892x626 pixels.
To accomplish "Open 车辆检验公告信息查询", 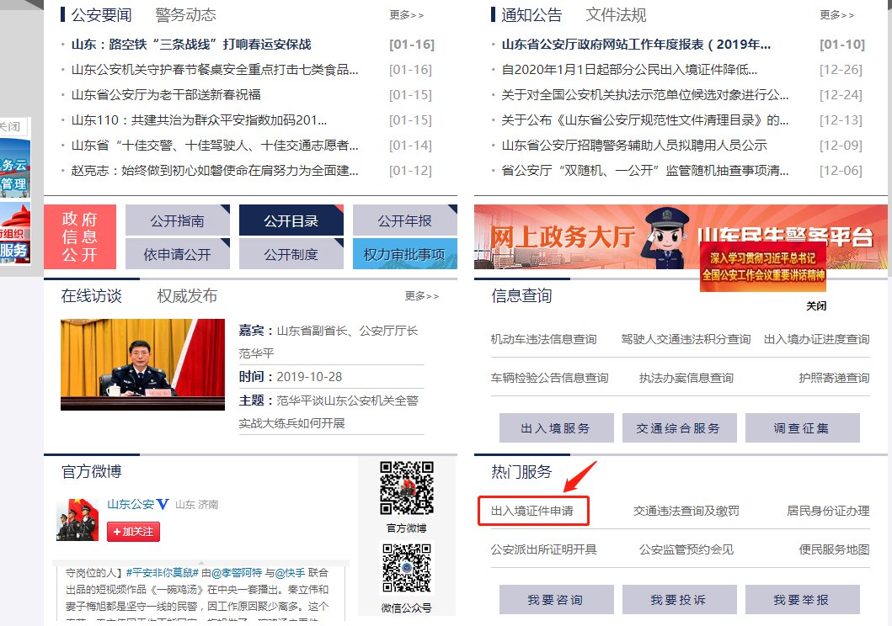I will click(549, 378).
